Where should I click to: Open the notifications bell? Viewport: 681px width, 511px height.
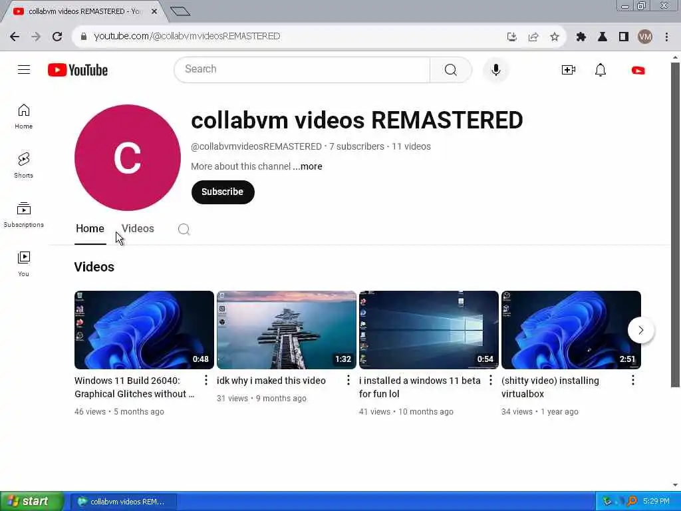[x=601, y=70]
